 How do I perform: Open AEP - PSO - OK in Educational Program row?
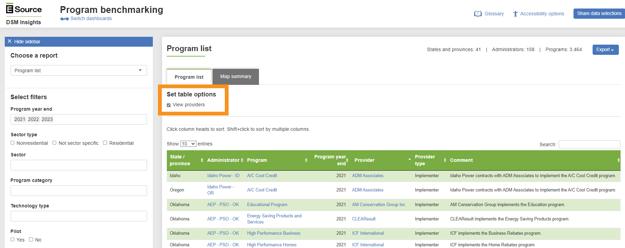coord(223,205)
